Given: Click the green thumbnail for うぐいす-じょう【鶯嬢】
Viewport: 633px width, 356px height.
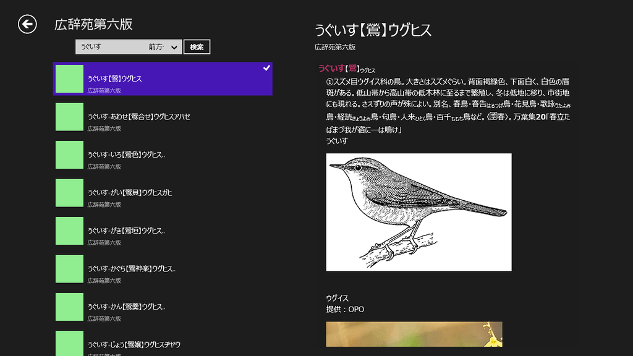Looking at the screenshot, I should pyautogui.click(x=69, y=345).
